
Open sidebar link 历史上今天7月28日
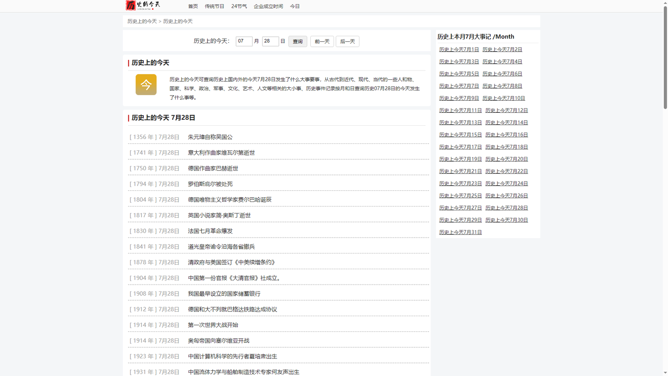click(x=507, y=208)
